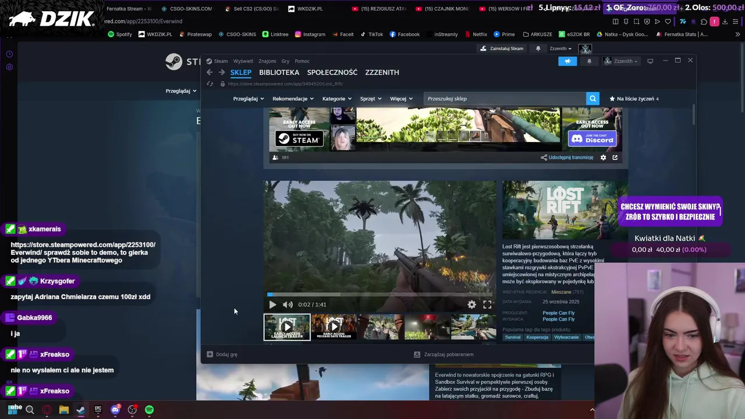
Task: Expand the Rekomendacje dropdown
Action: click(x=293, y=98)
